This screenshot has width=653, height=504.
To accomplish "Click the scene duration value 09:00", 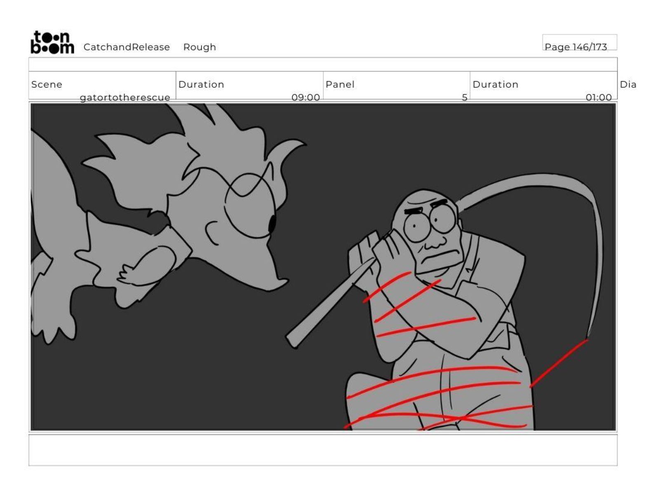I will (305, 98).
